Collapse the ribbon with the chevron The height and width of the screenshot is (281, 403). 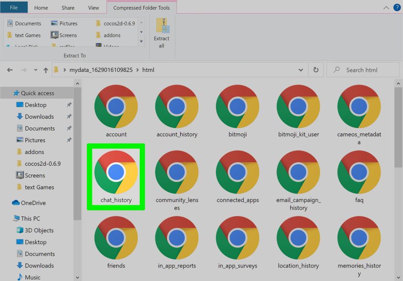point(386,8)
